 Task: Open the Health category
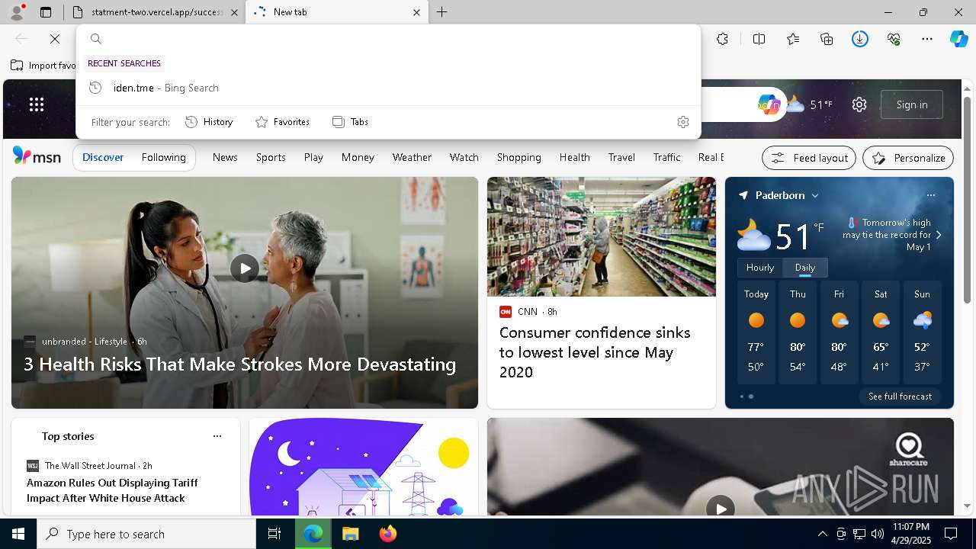[575, 157]
